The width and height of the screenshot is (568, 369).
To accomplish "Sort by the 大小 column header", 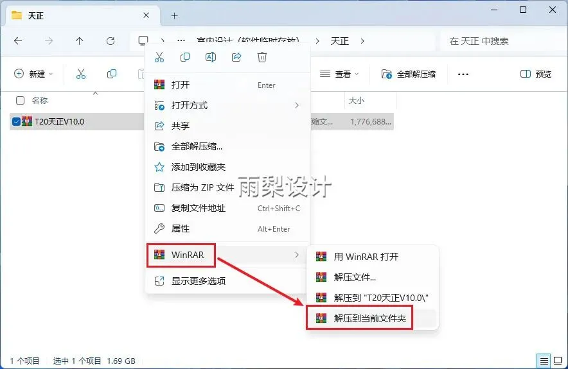I will [357, 101].
